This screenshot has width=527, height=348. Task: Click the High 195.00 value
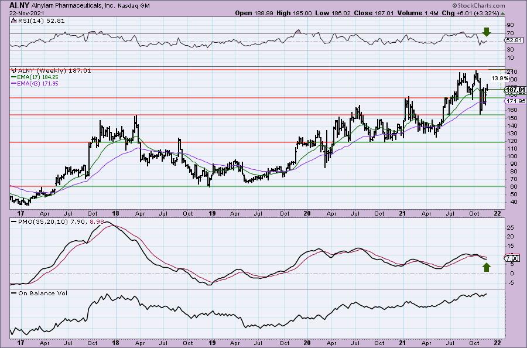point(294,13)
